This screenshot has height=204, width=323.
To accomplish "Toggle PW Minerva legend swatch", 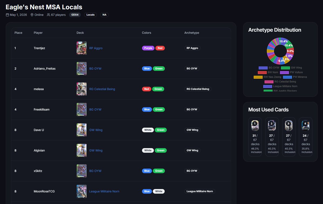I will pyautogui.click(x=287, y=77).
